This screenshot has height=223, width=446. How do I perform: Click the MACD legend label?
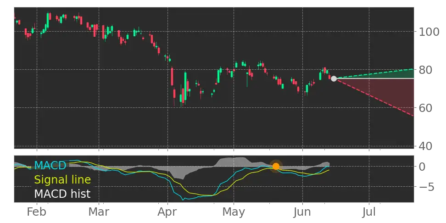click(x=50, y=165)
